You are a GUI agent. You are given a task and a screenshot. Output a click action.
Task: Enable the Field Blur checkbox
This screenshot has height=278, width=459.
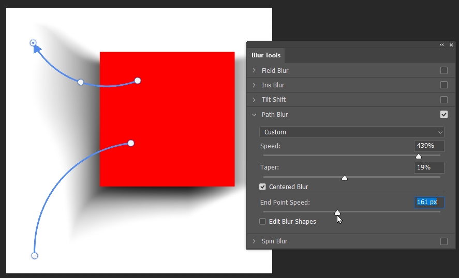[x=443, y=71]
